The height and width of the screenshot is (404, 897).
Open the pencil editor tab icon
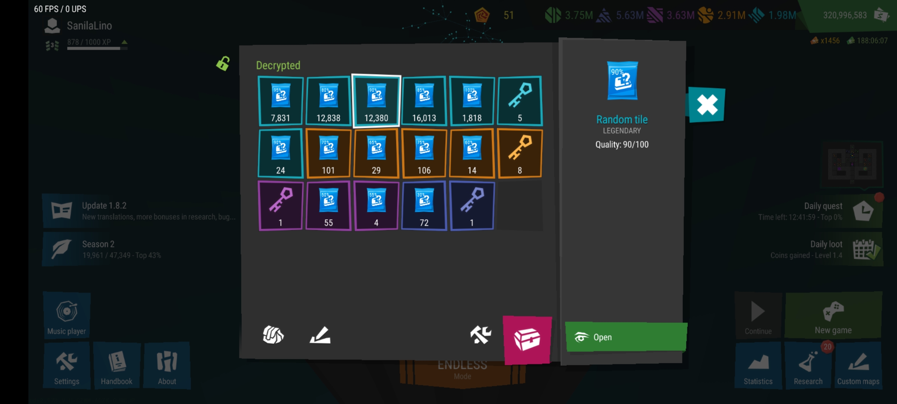point(320,335)
